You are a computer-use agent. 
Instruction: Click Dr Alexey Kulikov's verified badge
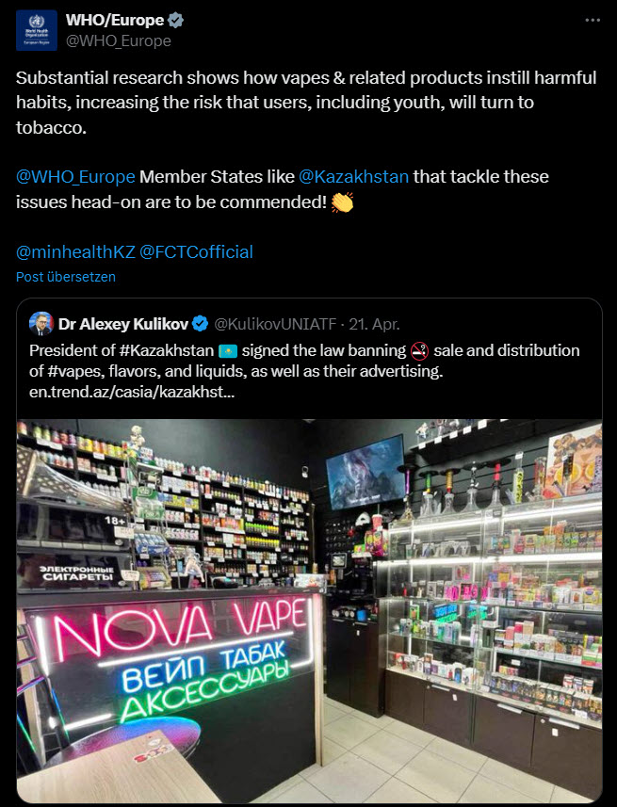(201, 324)
